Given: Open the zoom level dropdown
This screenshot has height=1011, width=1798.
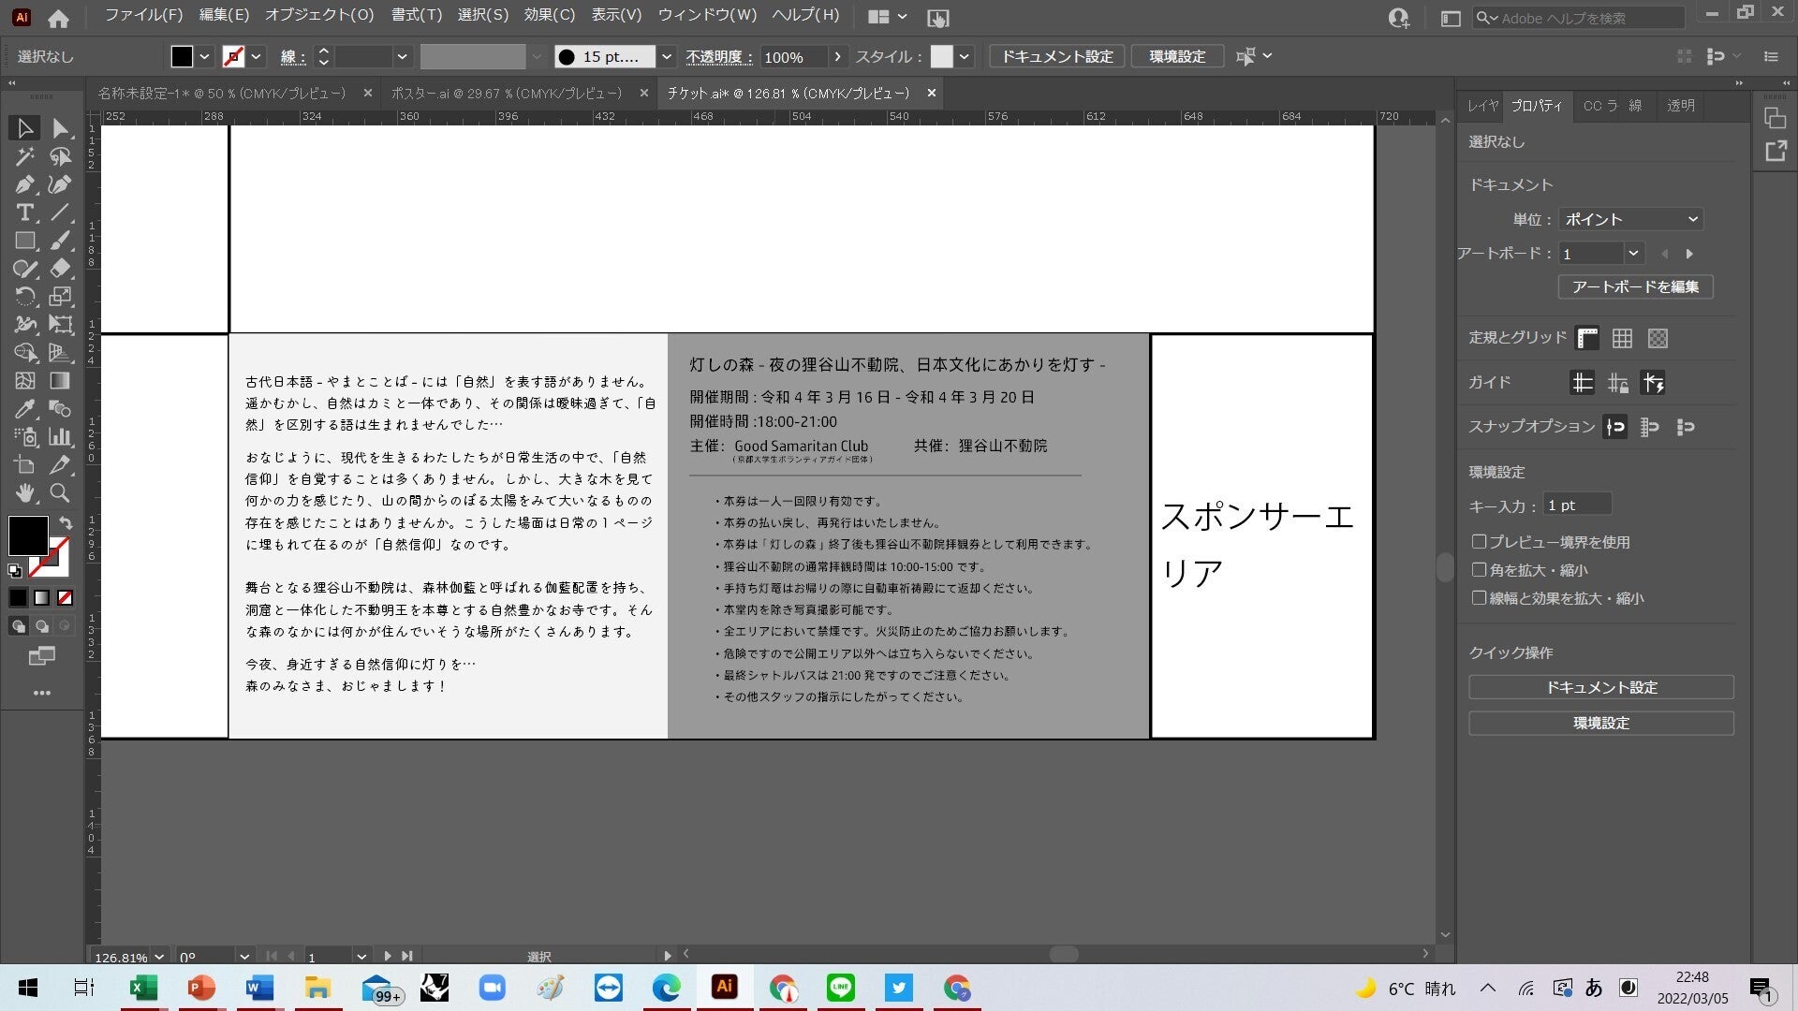Looking at the screenshot, I should coord(159,957).
